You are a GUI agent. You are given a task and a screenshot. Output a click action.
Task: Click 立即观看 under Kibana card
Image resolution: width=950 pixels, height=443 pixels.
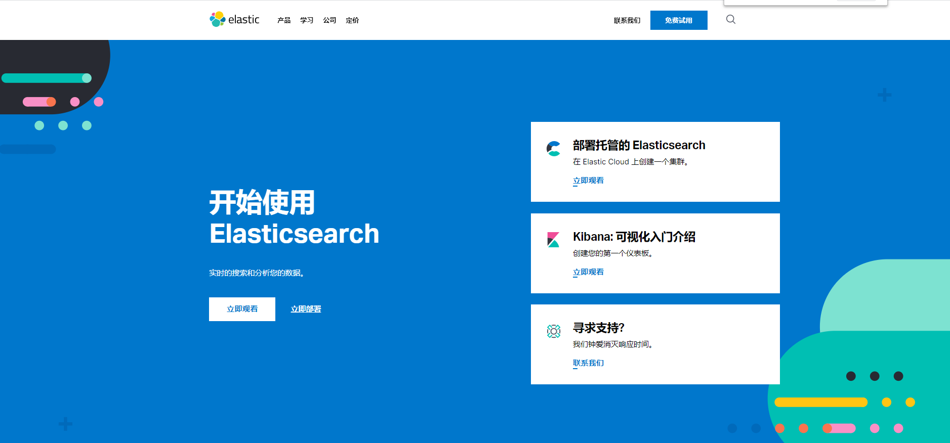(x=588, y=272)
